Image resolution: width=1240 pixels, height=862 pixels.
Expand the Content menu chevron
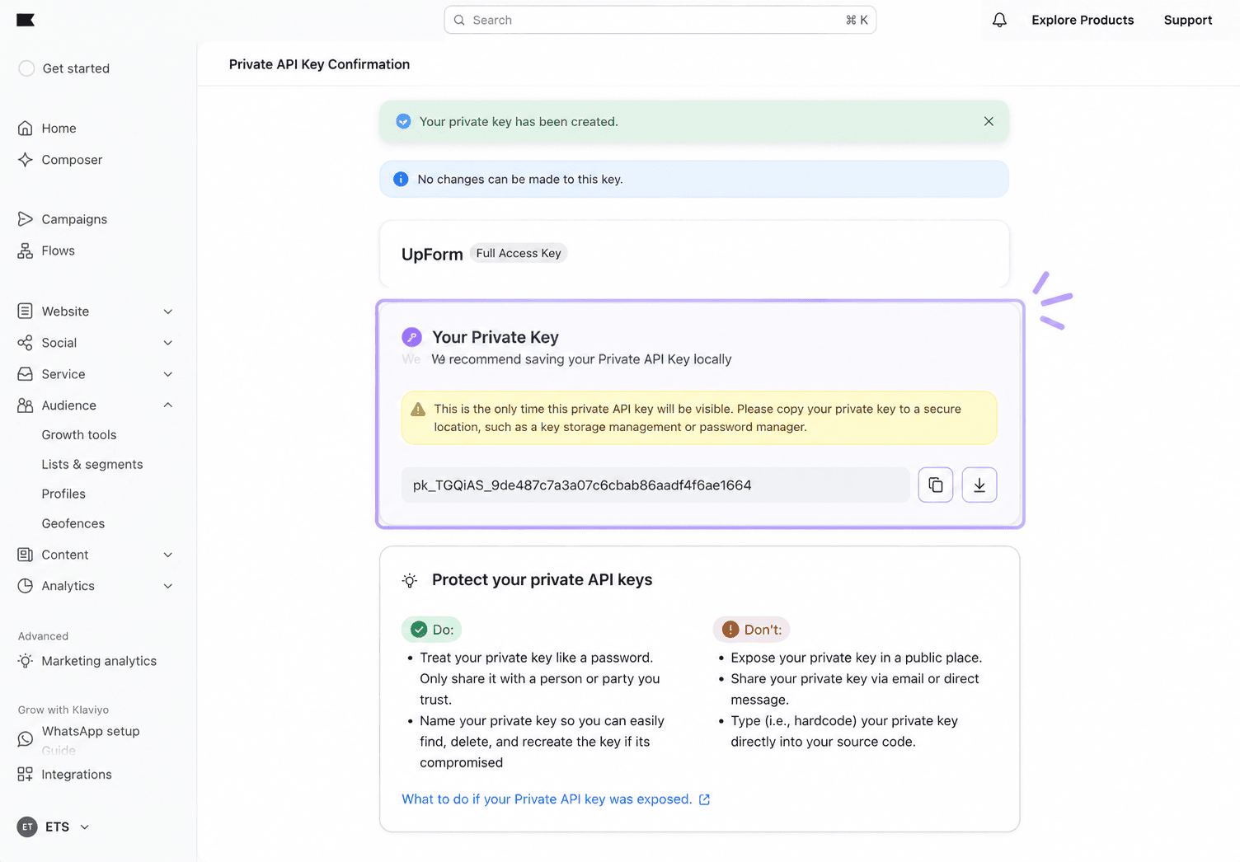[168, 555]
